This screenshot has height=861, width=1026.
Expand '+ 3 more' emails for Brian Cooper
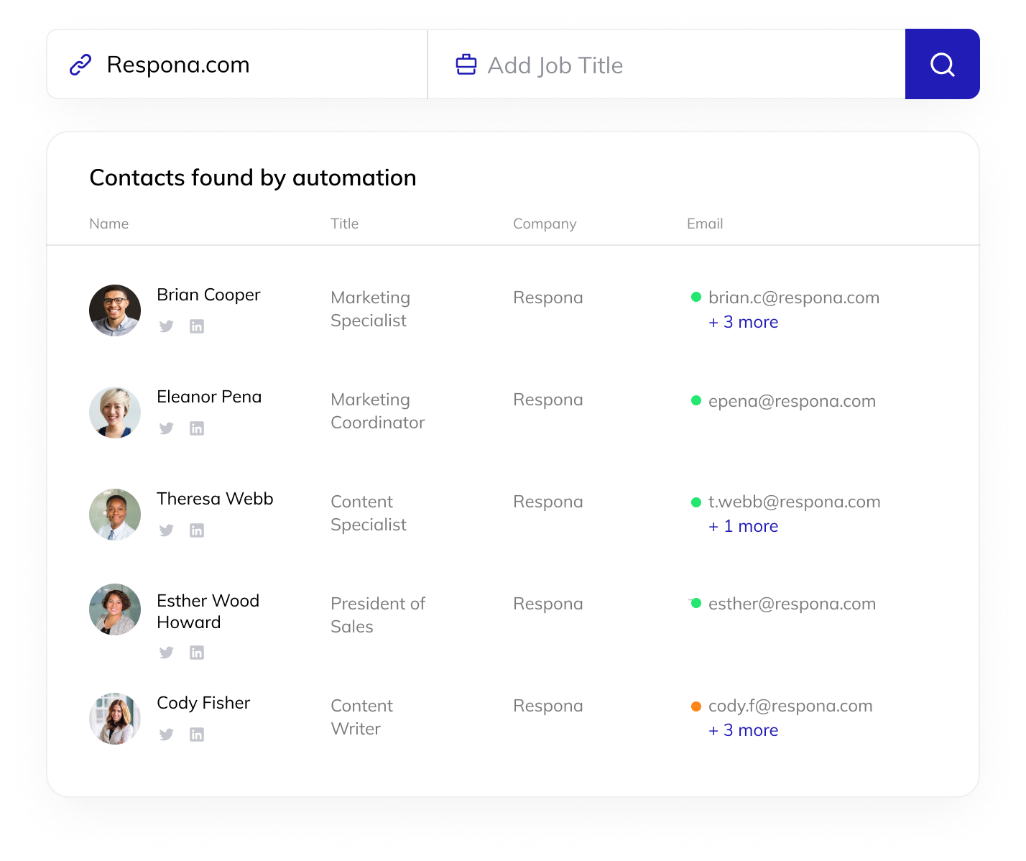(x=743, y=322)
